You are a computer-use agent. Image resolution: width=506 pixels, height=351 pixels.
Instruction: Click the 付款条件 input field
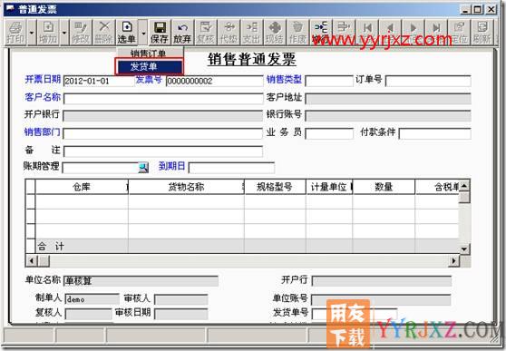435,133
